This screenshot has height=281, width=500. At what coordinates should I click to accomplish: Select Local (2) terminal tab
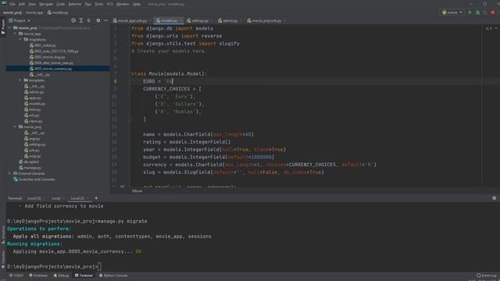pos(77,198)
